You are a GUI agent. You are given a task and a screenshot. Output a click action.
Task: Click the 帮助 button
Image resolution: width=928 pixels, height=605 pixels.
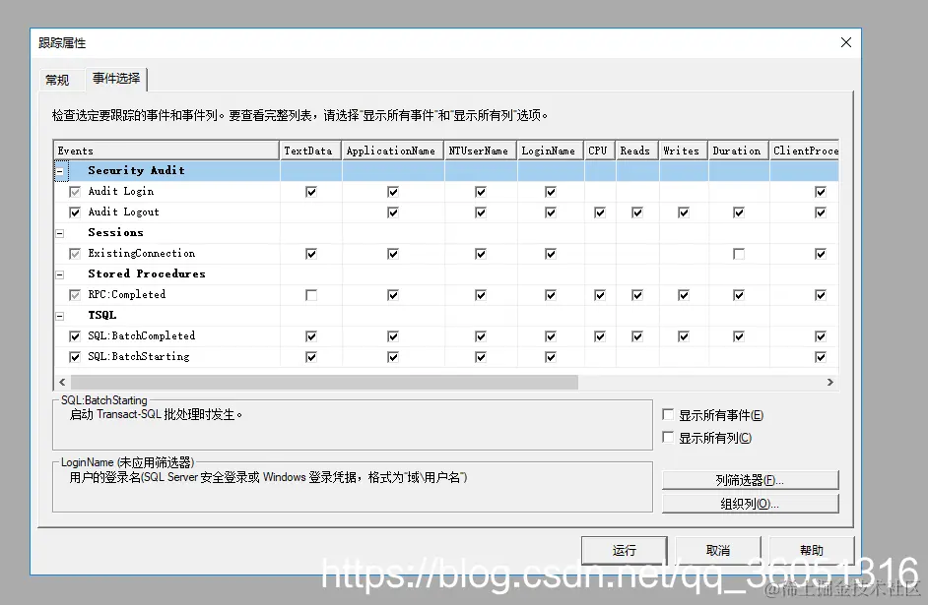click(x=811, y=551)
